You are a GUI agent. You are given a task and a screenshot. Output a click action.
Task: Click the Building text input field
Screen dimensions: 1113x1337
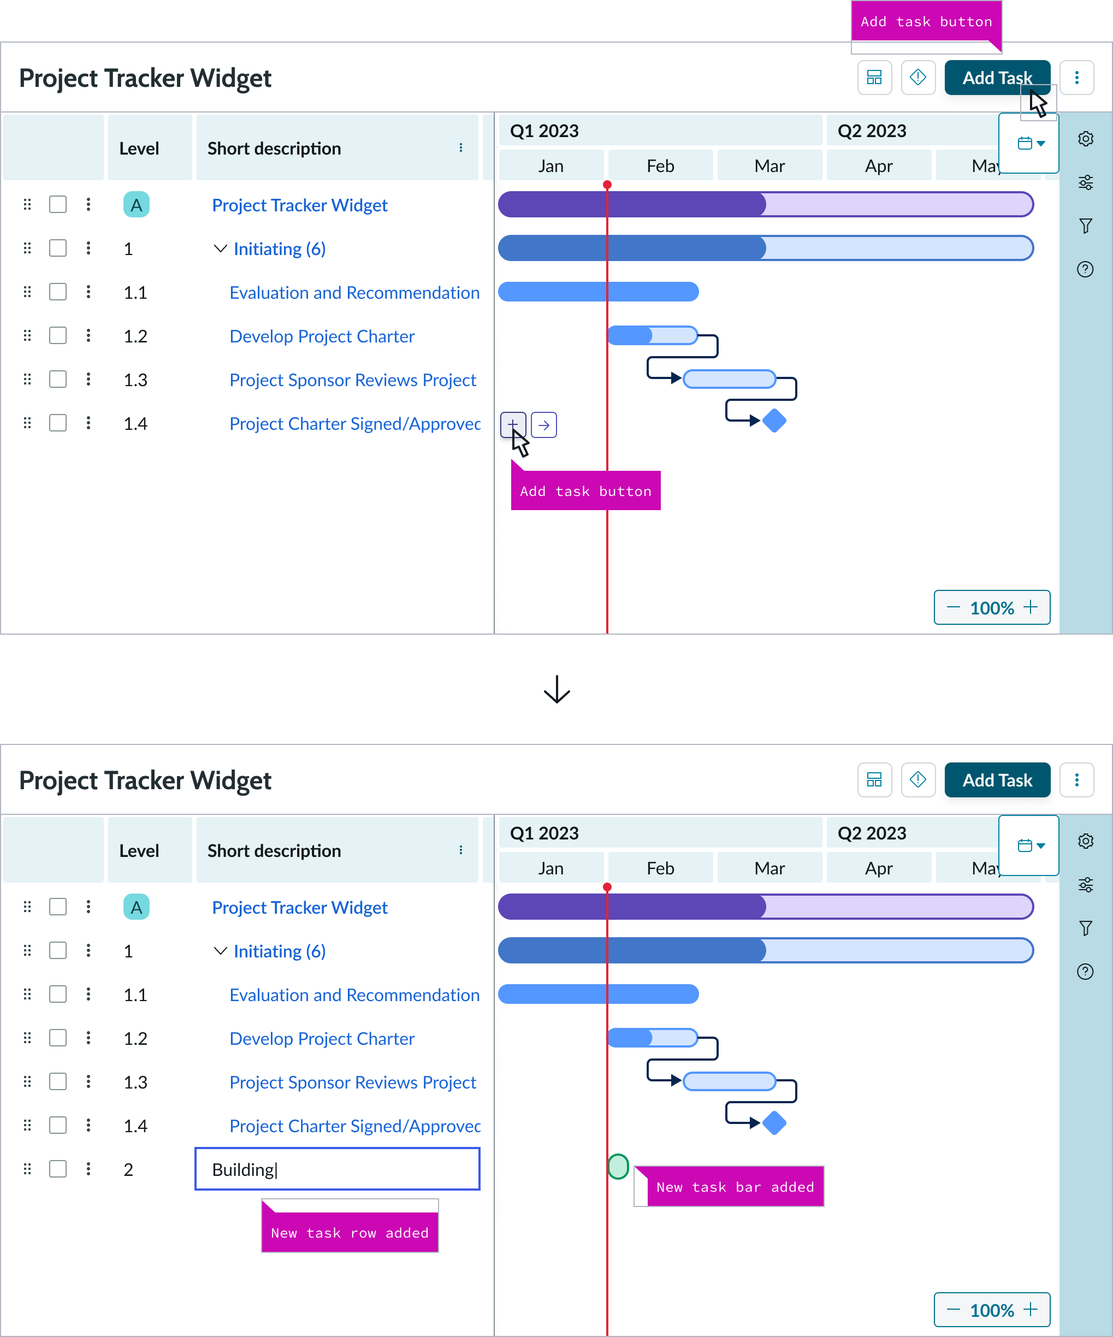coord(337,1169)
